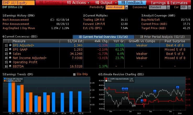Viewport: 193px width, 115px height.
Task: Click the 99) Feedback button
Action: [132, 3]
